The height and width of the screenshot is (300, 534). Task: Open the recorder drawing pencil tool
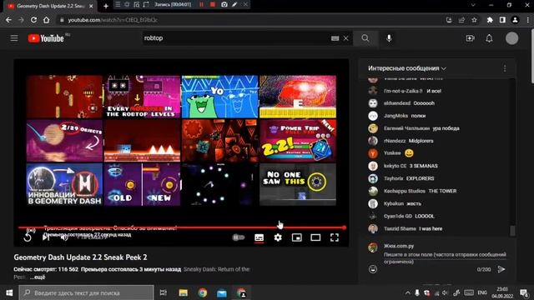(234, 5)
